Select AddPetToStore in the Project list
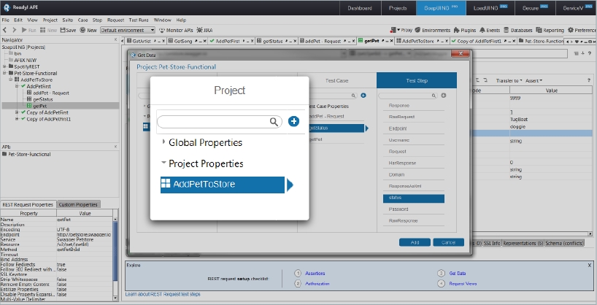 222,185
